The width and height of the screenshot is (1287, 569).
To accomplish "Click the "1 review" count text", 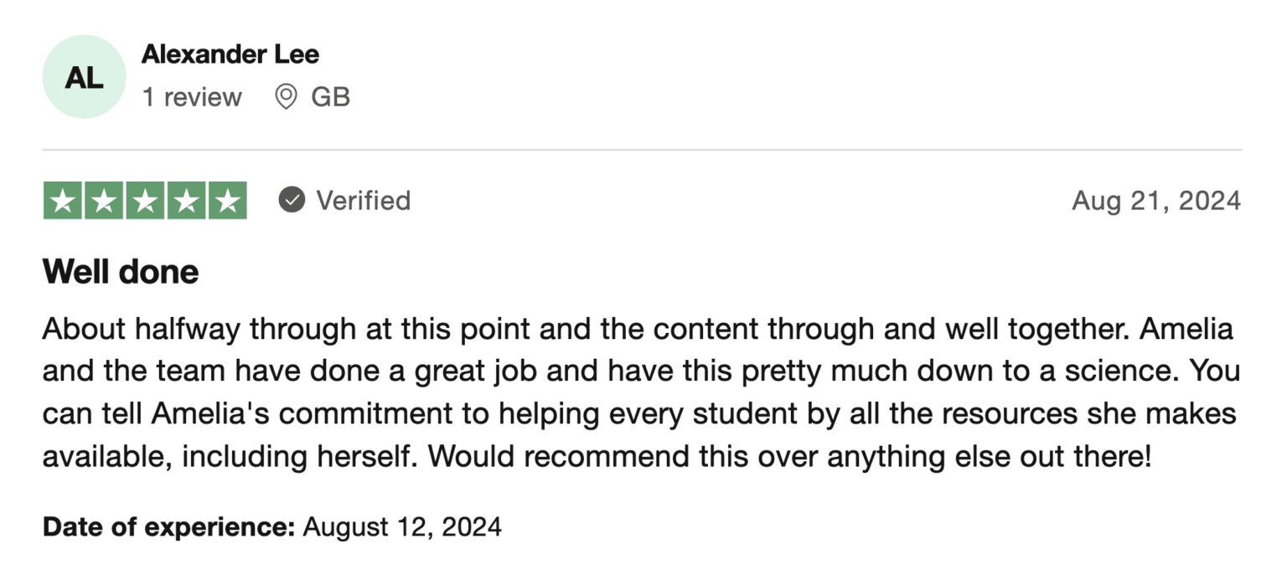I will 192,97.
